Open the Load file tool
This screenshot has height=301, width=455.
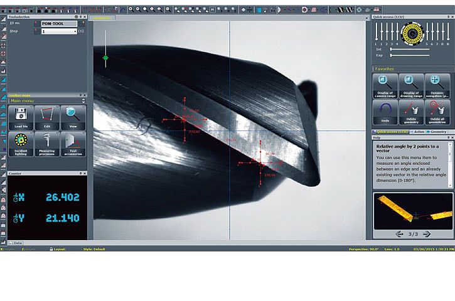[21, 117]
